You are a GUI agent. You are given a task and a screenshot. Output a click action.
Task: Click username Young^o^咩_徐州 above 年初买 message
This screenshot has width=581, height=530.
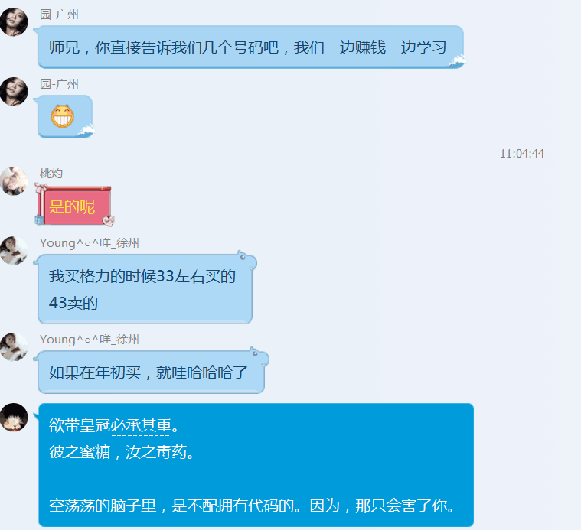tap(90, 340)
